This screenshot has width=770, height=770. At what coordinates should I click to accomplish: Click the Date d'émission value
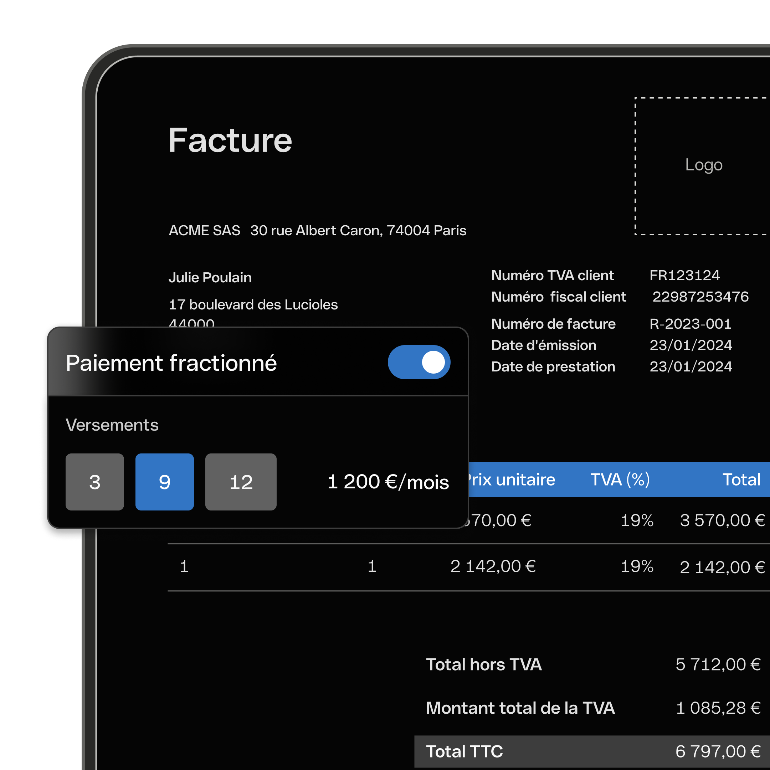[x=691, y=345]
